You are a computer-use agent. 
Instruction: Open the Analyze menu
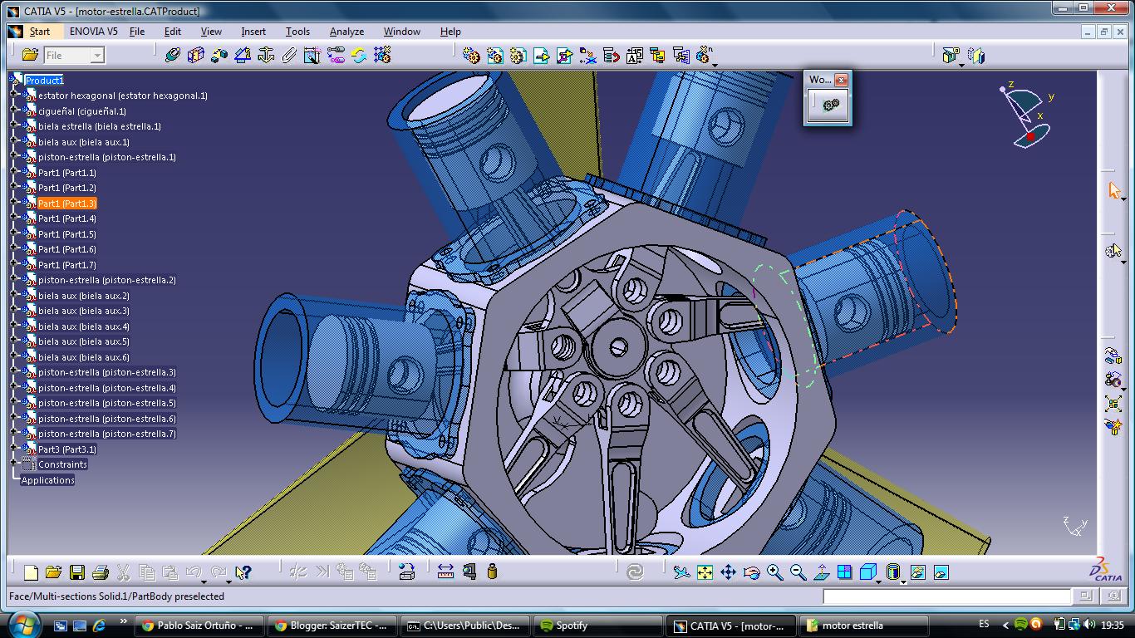pyautogui.click(x=346, y=32)
